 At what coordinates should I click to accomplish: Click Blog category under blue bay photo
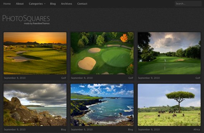(131, 129)
